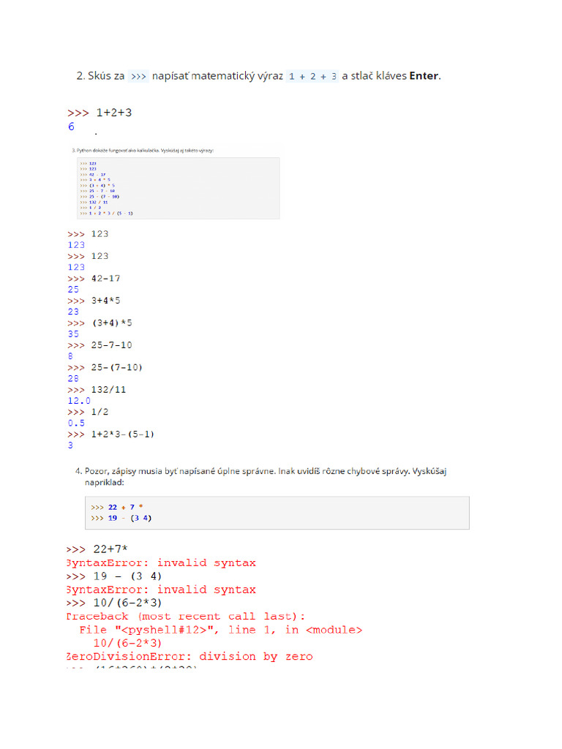562x749 pixels.
Task: Click the blue result "6"
Action: [x=71, y=127]
